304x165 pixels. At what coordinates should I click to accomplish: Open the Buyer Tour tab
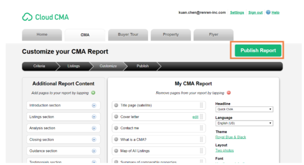pyautogui.click(x=128, y=34)
